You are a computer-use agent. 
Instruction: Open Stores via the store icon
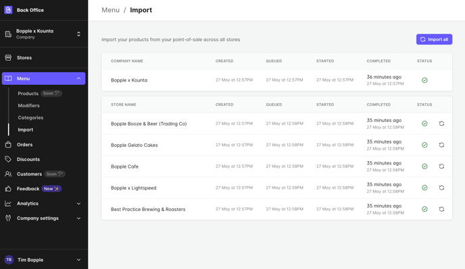pyautogui.click(x=8, y=58)
